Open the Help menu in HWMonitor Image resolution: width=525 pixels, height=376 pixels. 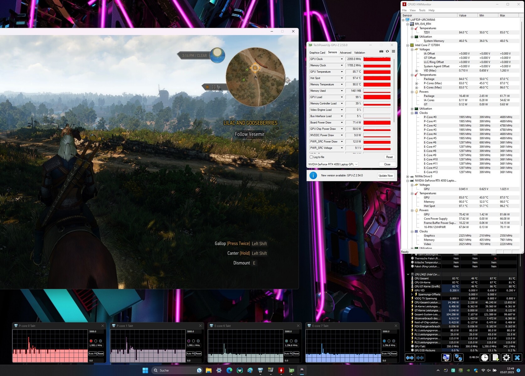(431, 10)
